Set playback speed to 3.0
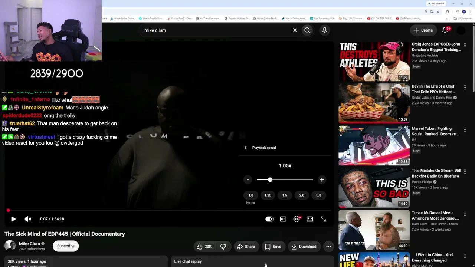This screenshot has width=475, height=267. click(319, 195)
